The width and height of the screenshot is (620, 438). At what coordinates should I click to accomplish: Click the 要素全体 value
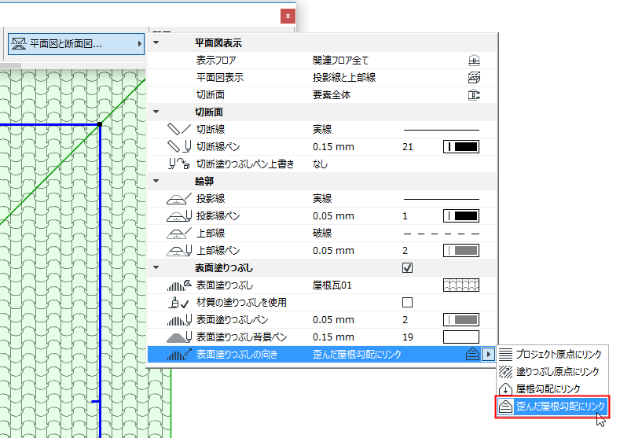click(x=332, y=95)
